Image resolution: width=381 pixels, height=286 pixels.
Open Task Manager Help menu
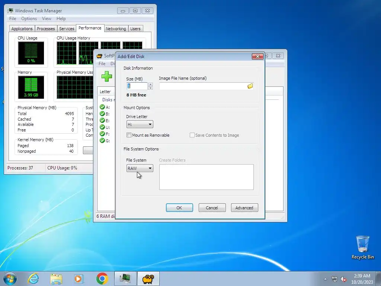[x=61, y=19]
